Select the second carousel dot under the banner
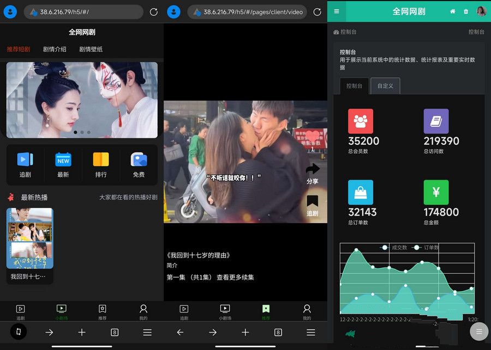The height and width of the screenshot is (350, 491). point(82,132)
